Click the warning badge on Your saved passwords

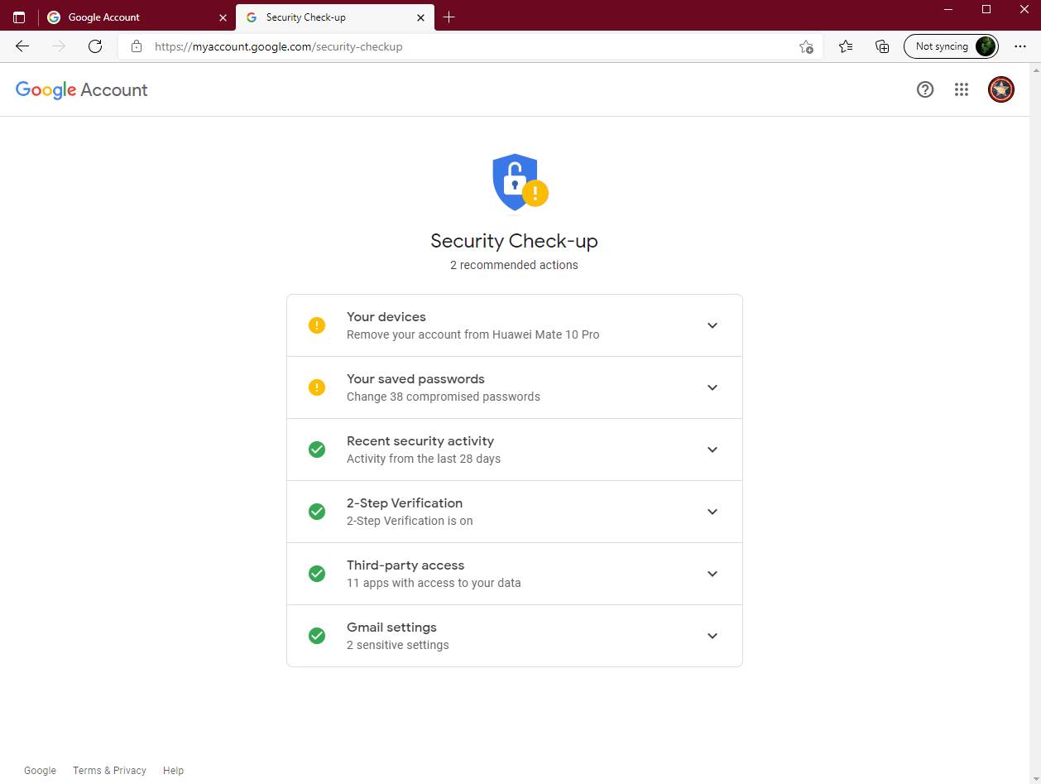pos(316,387)
